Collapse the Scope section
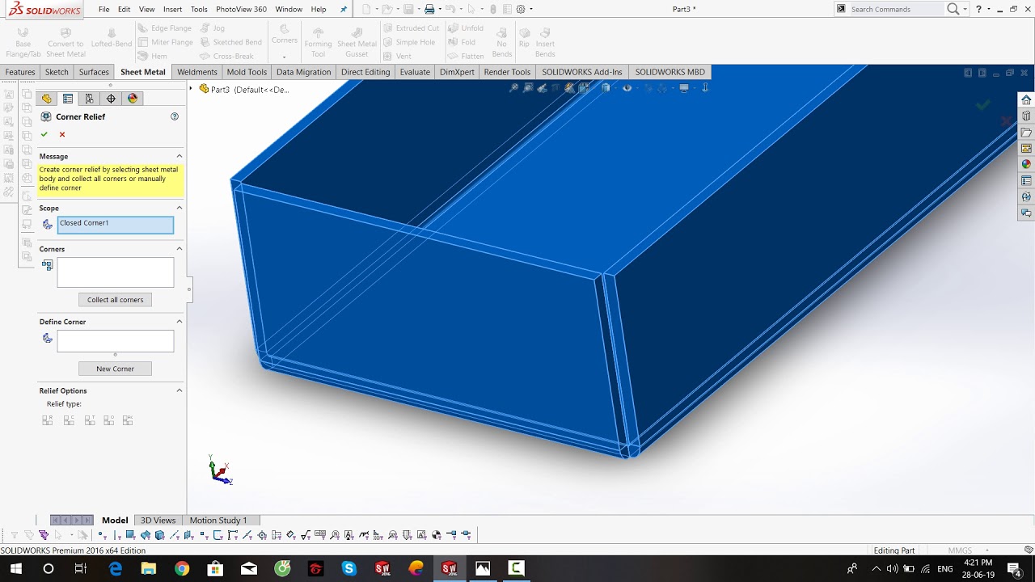Screen dimensions: 1035x582 point(180,208)
